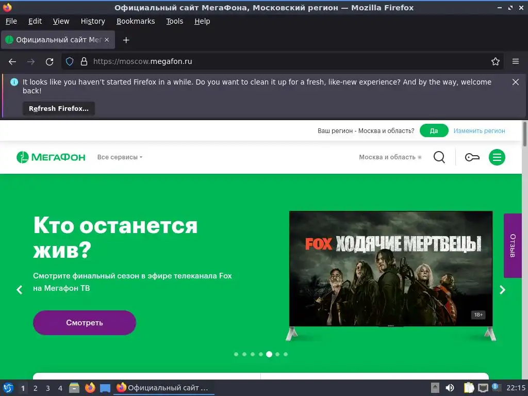Open the History menu
This screenshot has height=396, width=528.
pos(93,21)
